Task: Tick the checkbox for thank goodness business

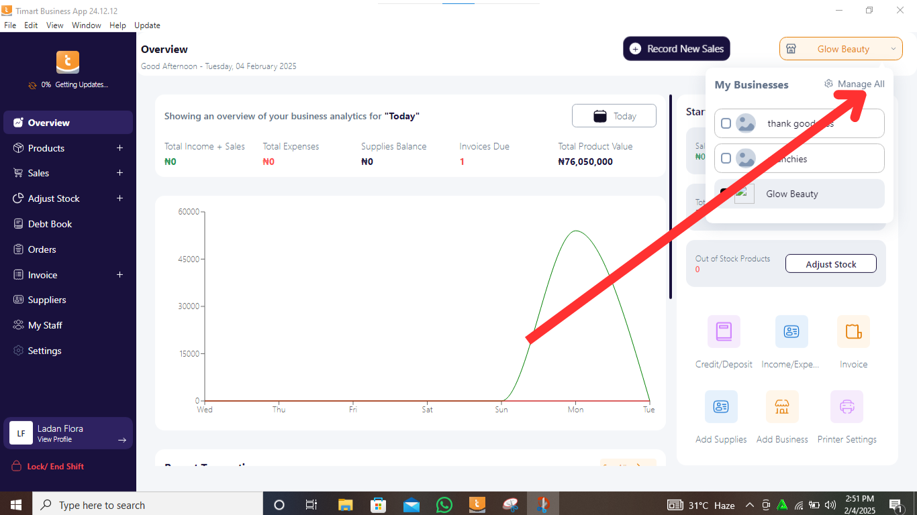Action: point(726,123)
